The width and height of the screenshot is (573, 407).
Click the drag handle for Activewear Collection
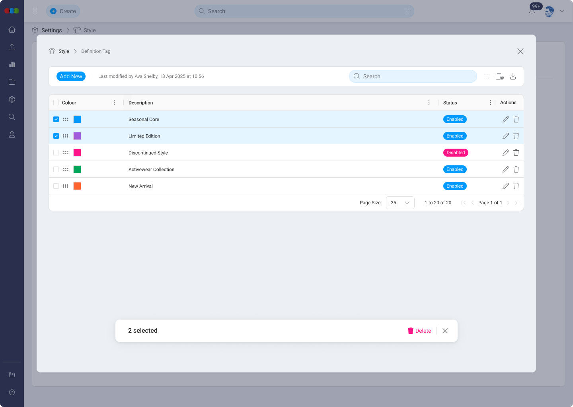pos(66,169)
